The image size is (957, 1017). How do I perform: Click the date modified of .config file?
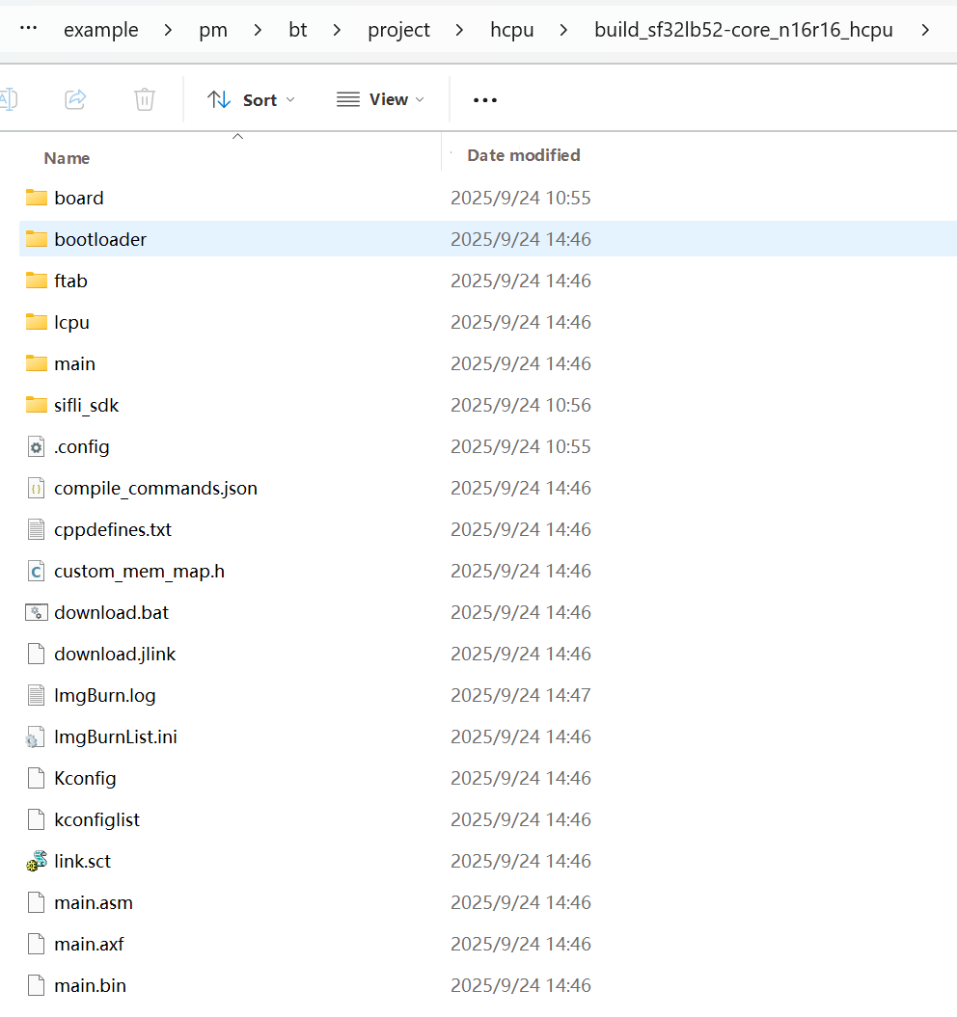pyautogui.click(x=521, y=447)
